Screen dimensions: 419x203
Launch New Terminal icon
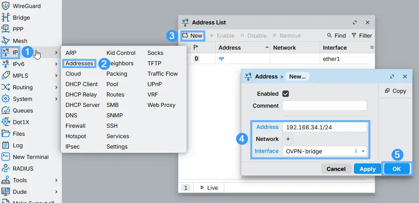click(6, 157)
